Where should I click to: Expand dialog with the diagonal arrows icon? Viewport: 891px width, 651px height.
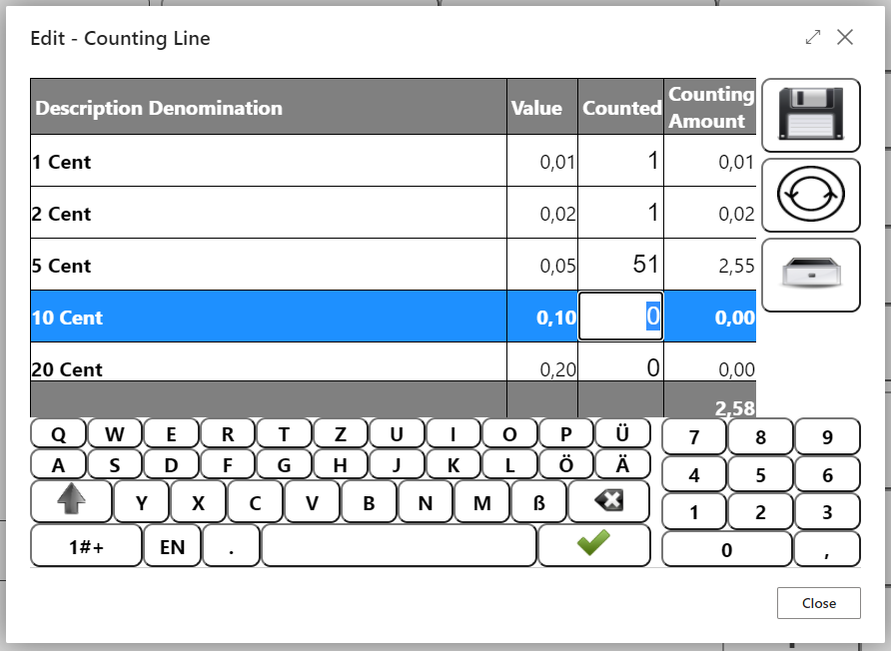point(813,37)
